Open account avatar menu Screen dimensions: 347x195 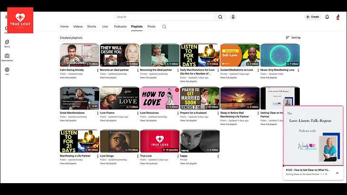pos(338,17)
